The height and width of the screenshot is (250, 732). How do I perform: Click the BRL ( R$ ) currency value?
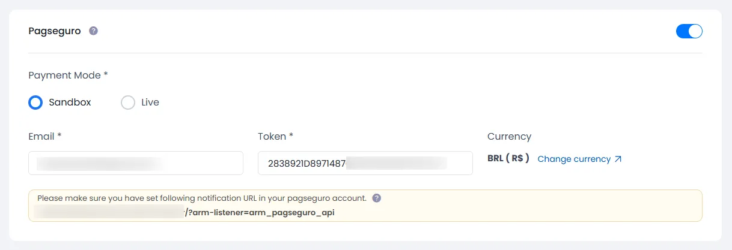coord(508,159)
